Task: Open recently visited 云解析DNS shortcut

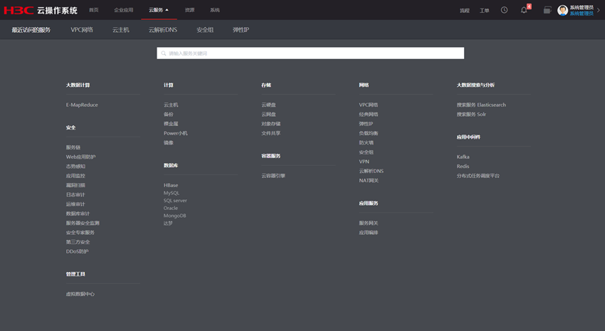Action: click(163, 30)
